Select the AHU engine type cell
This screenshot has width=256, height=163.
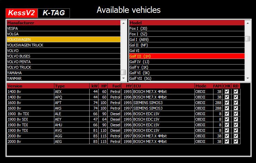(x=72, y=125)
